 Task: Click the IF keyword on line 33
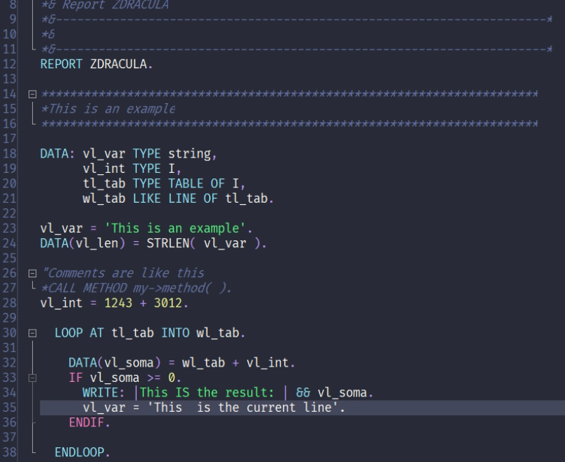tap(75, 378)
